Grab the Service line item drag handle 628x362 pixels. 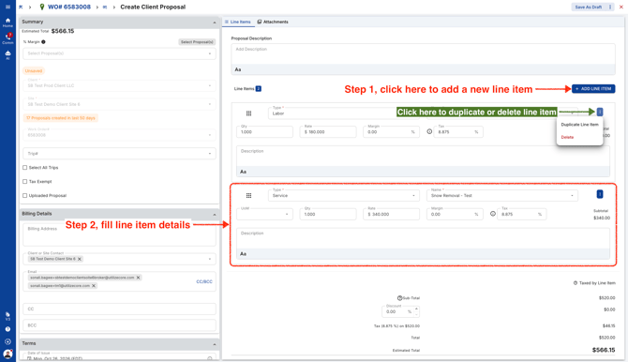point(248,196)
